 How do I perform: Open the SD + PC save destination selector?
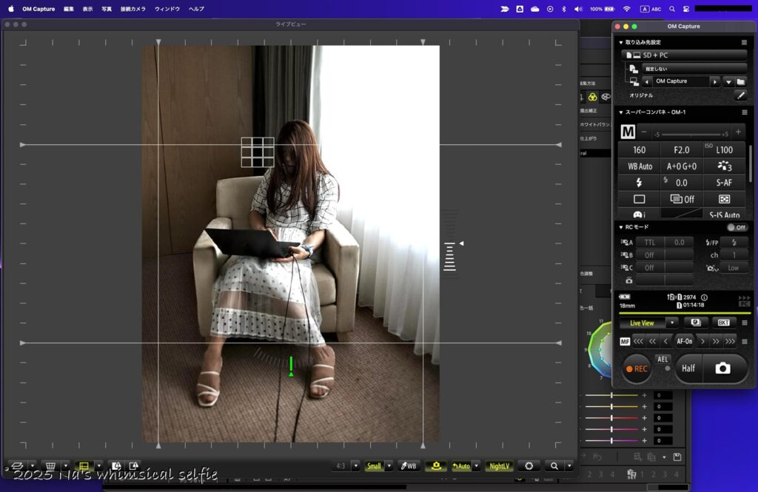(x=683, y=55)
